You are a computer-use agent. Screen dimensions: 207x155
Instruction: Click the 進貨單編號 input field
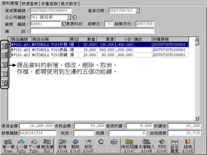[51, 11]
